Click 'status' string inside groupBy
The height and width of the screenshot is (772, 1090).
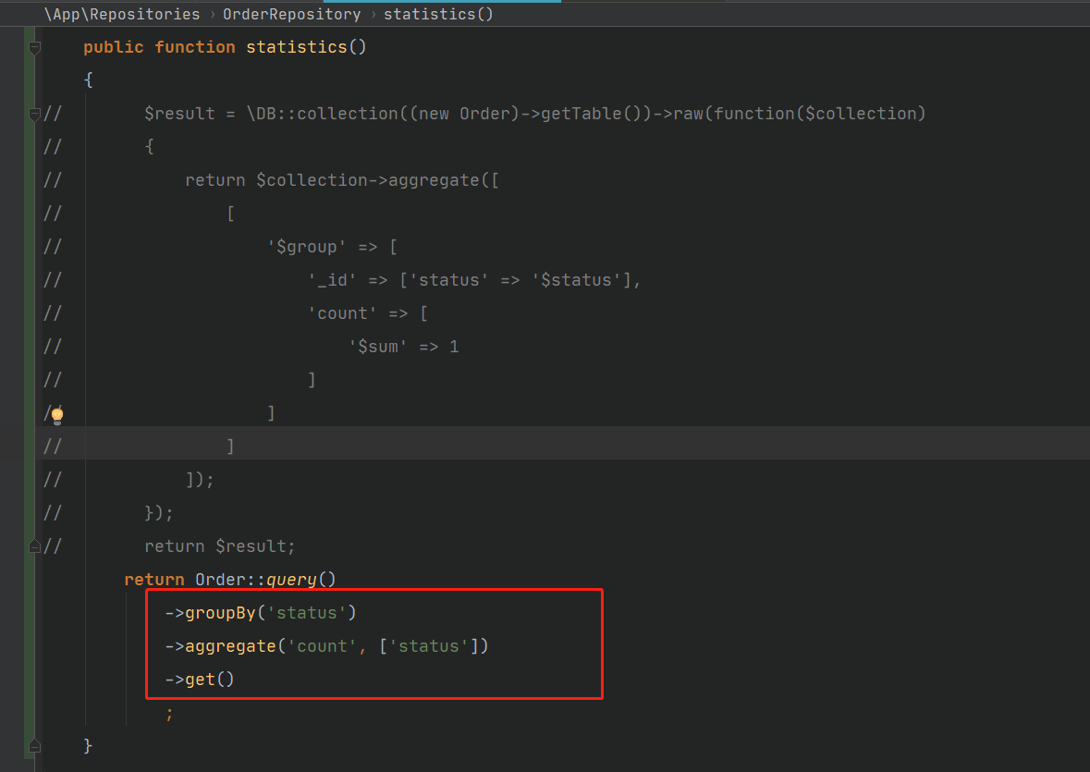[x=307, y=613]
